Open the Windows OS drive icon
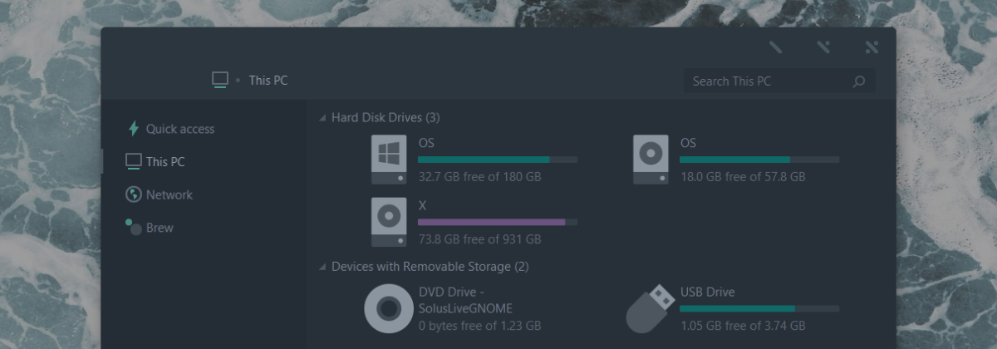 (389, 160)
